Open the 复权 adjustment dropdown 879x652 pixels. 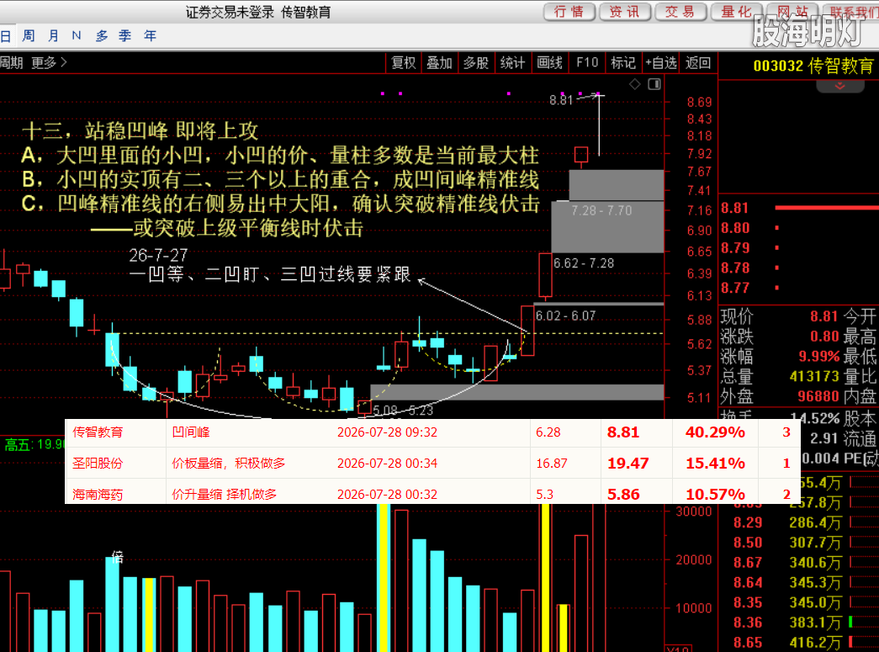404,63
